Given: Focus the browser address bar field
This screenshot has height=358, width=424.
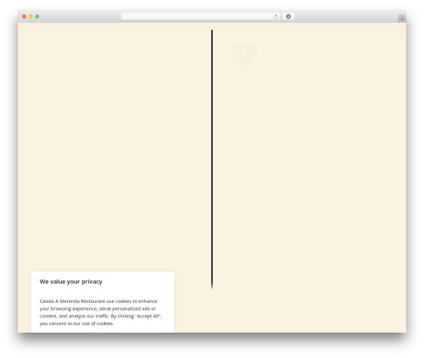Looking at the screenshot, I should click(x=201, y=17).
